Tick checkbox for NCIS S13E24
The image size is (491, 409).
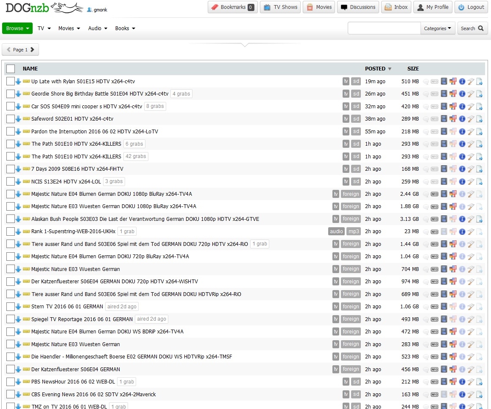click(x=11, y=182)
